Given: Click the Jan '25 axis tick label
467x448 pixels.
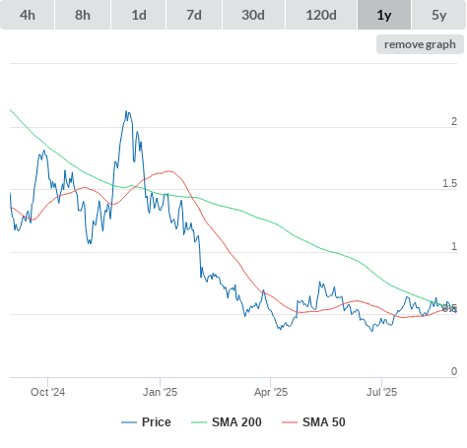Looking at the screenshot, I should (x=160, y=392).
